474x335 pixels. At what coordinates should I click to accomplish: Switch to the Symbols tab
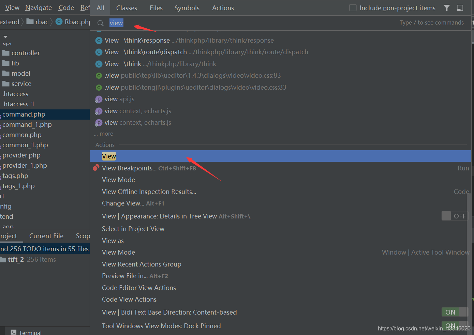(187, 8)
